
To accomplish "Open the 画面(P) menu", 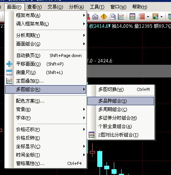I will pyautogui.click(x=14, y=7).
